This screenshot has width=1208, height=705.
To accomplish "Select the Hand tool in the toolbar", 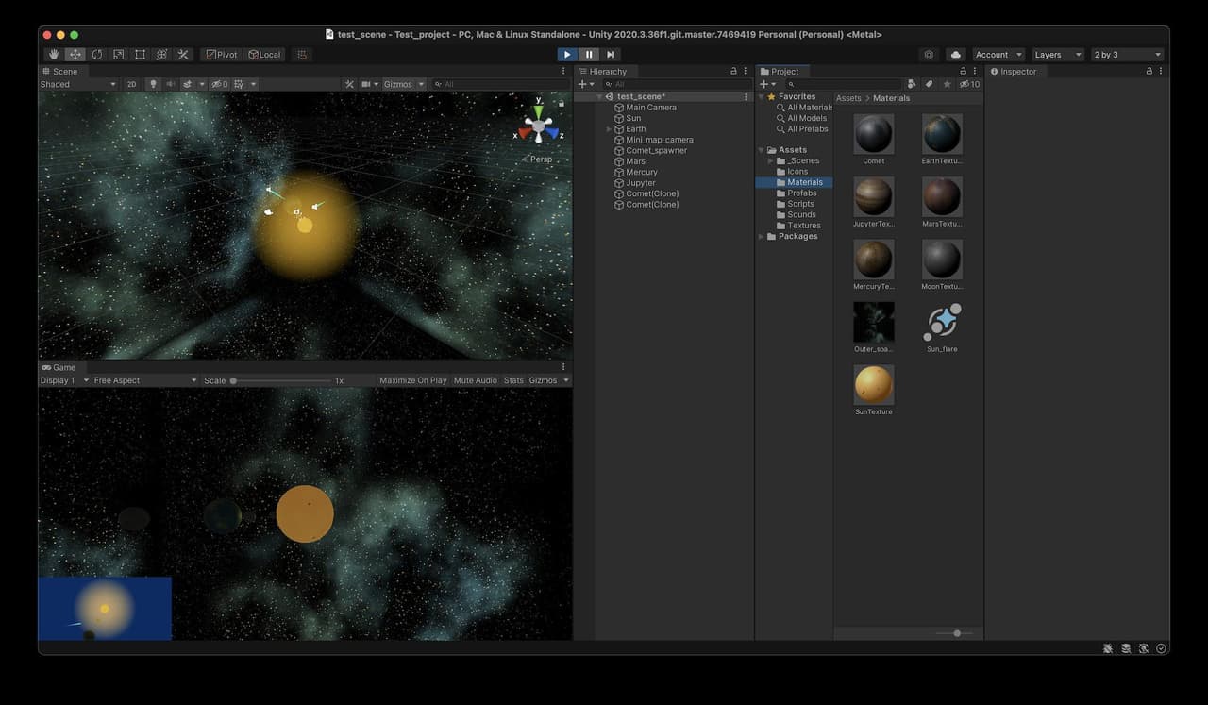I will tap(54, 55).
